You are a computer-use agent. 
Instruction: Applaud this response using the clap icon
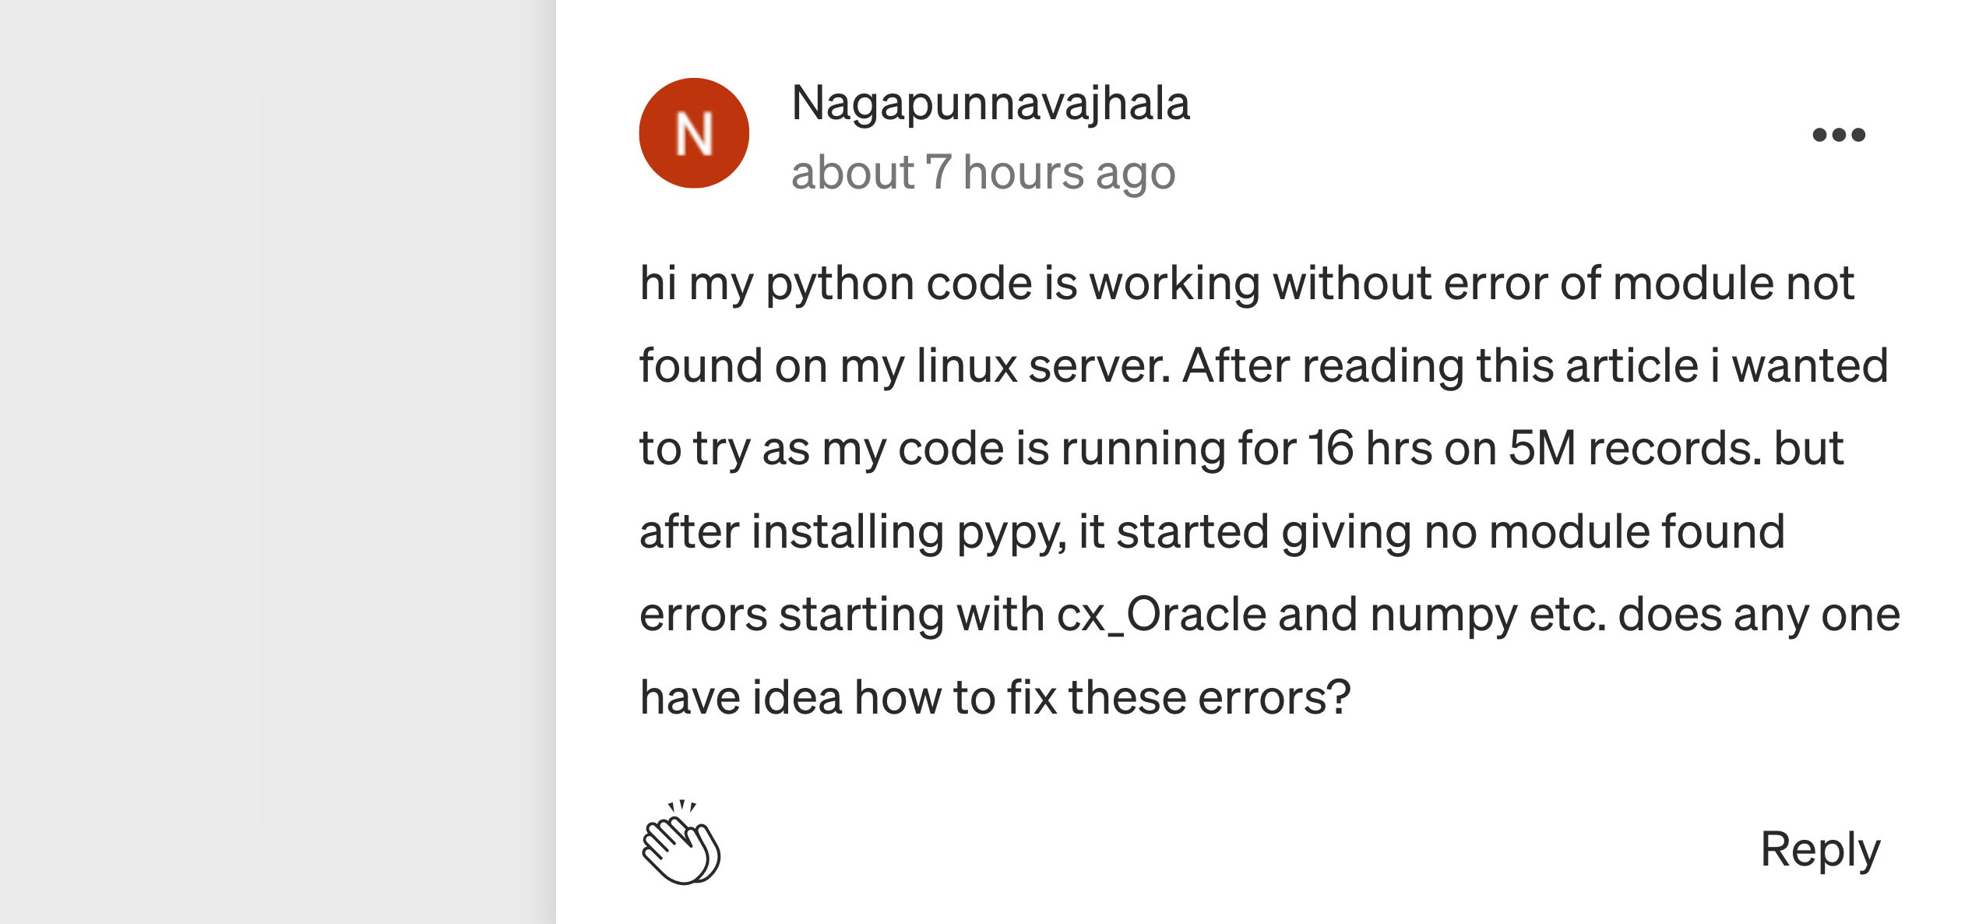point(681,844)
